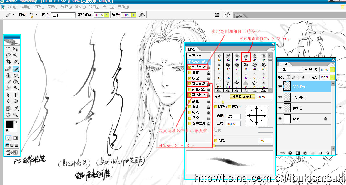Select the Lasso tool

coord(8,55)
